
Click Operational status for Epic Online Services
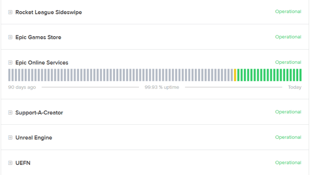tap(288, 62)
